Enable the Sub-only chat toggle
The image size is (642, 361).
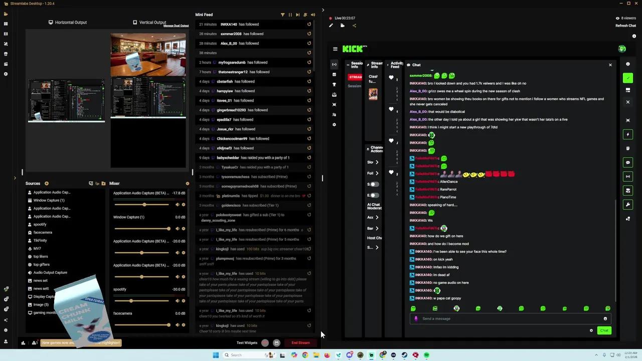pyautogui.click(x=372, y=184)
